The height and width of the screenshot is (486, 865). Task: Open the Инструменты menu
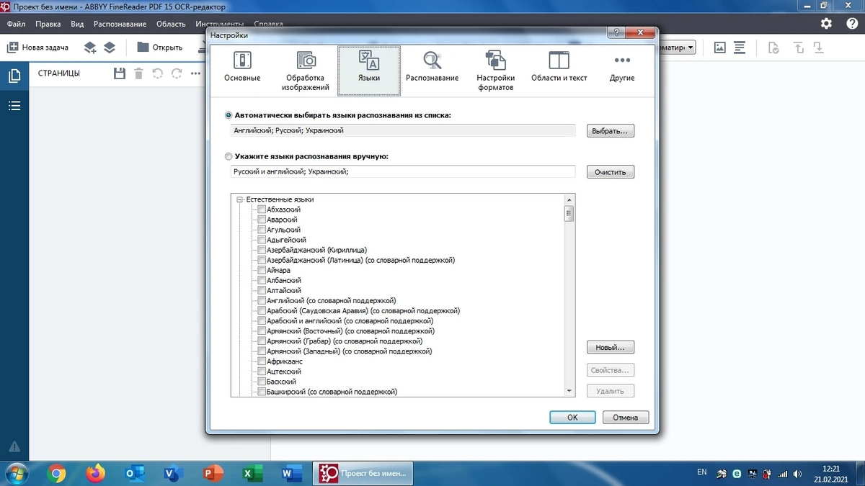[x=220, y=24]
